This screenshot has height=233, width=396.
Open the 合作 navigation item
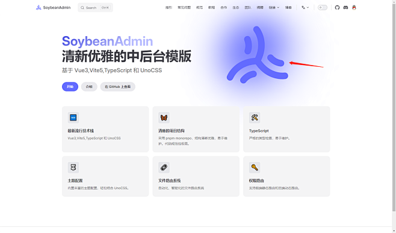[224, 8]
